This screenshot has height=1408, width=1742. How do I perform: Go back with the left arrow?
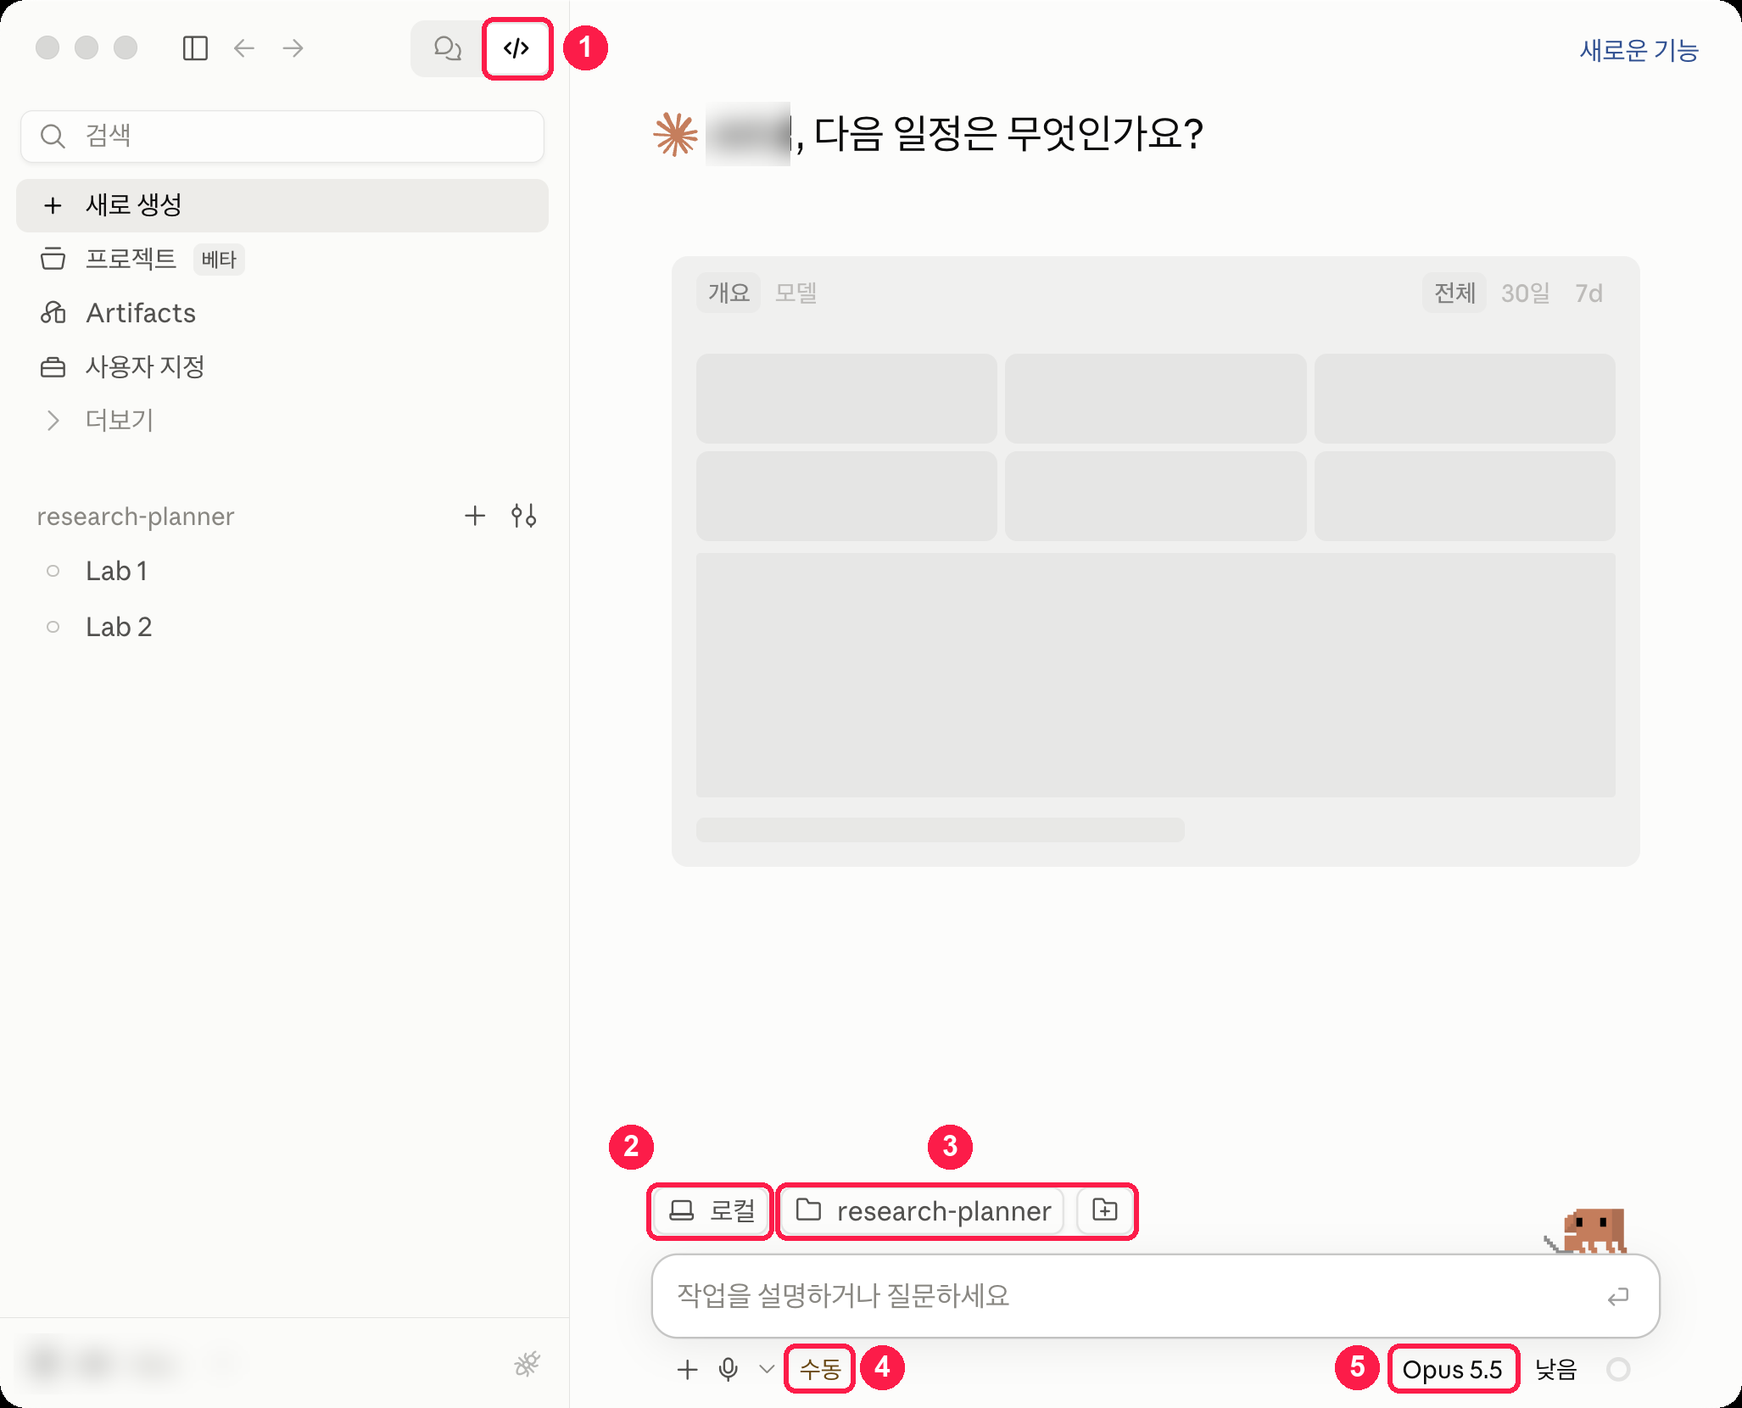click(244, 48)
